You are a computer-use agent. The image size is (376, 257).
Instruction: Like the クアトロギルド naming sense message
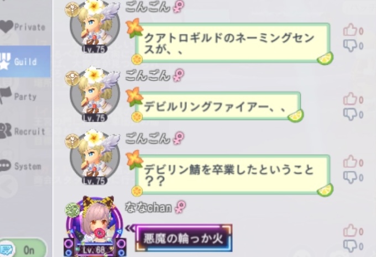350,30
